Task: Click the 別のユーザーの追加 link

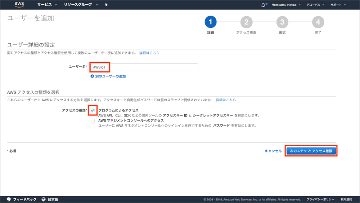Action: (x=111, y=76)
